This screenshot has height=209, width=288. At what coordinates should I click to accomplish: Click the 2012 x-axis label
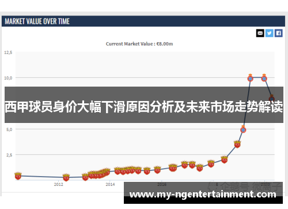coord(59,184)
